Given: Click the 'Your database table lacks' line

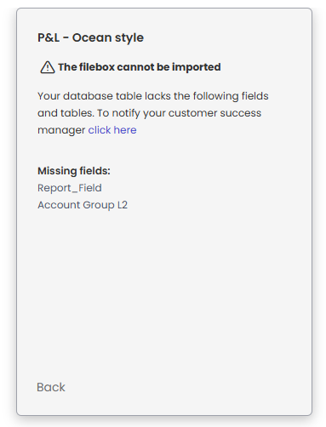Looking at the screenshot, I should pyautogui.click(x=153, y=96).
